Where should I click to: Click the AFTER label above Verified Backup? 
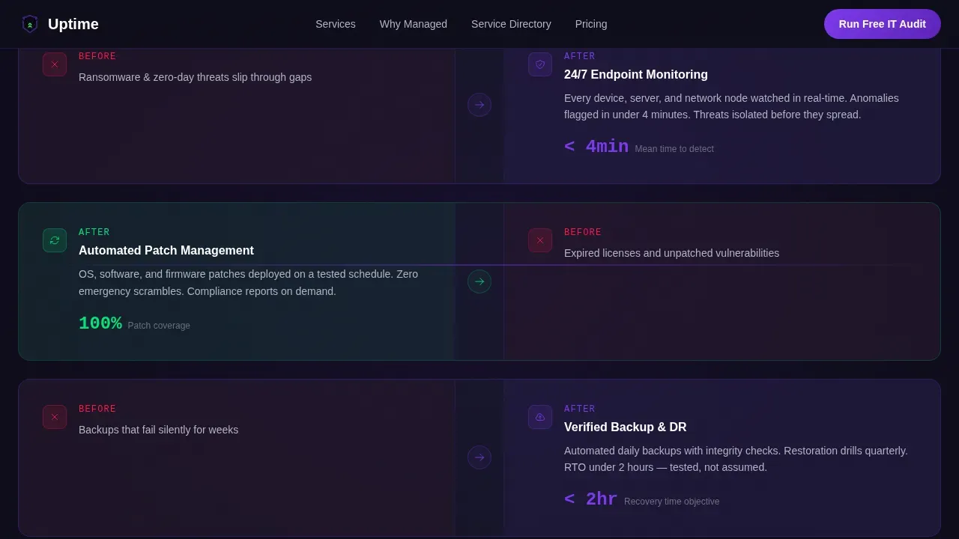tap(580, 409)
